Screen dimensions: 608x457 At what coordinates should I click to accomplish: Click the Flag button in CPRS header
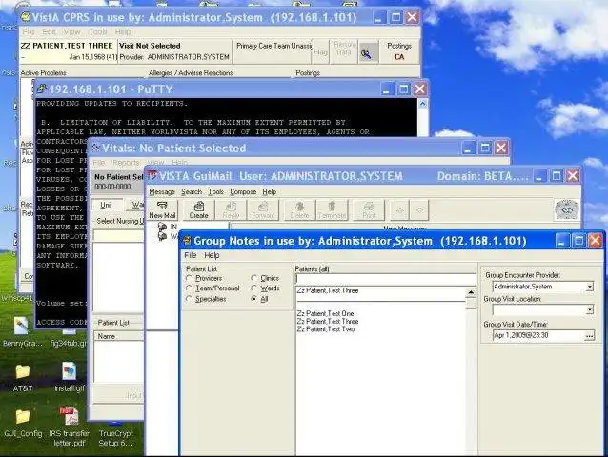(x=320, y=51)
